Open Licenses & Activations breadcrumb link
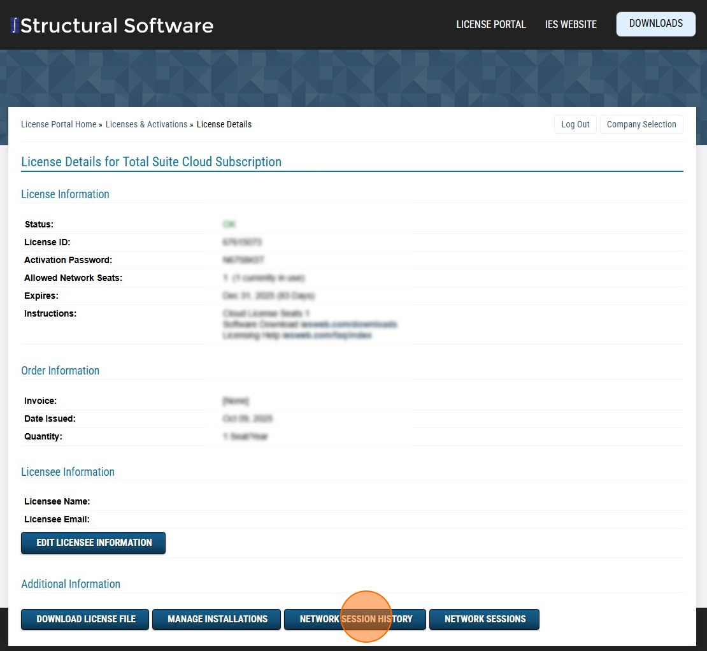Screen dimensions: 707x651 146,124
